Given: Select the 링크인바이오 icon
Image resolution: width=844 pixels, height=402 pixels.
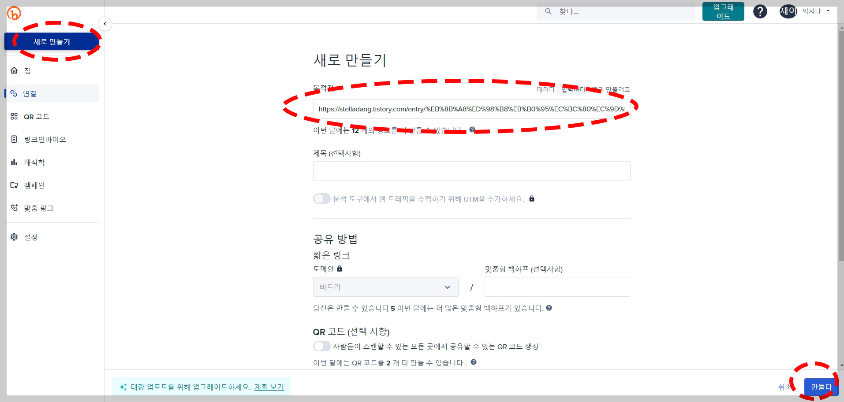Looking at the screenshot, I should [x=14, y=139].
